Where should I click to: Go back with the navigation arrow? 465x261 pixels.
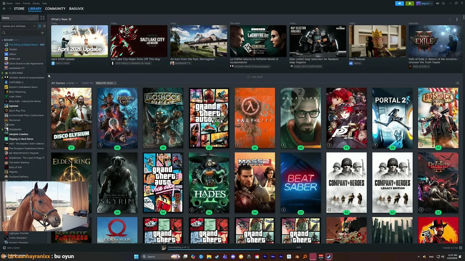pos(4,8)
